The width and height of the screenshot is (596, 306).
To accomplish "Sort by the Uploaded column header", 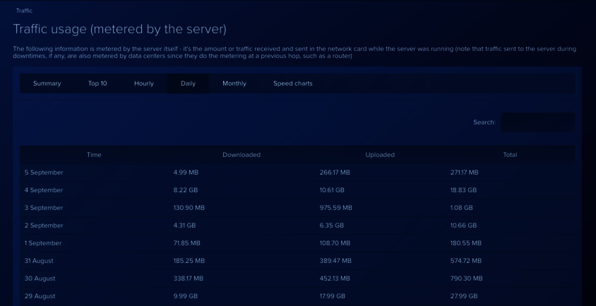I will [380, 155].
